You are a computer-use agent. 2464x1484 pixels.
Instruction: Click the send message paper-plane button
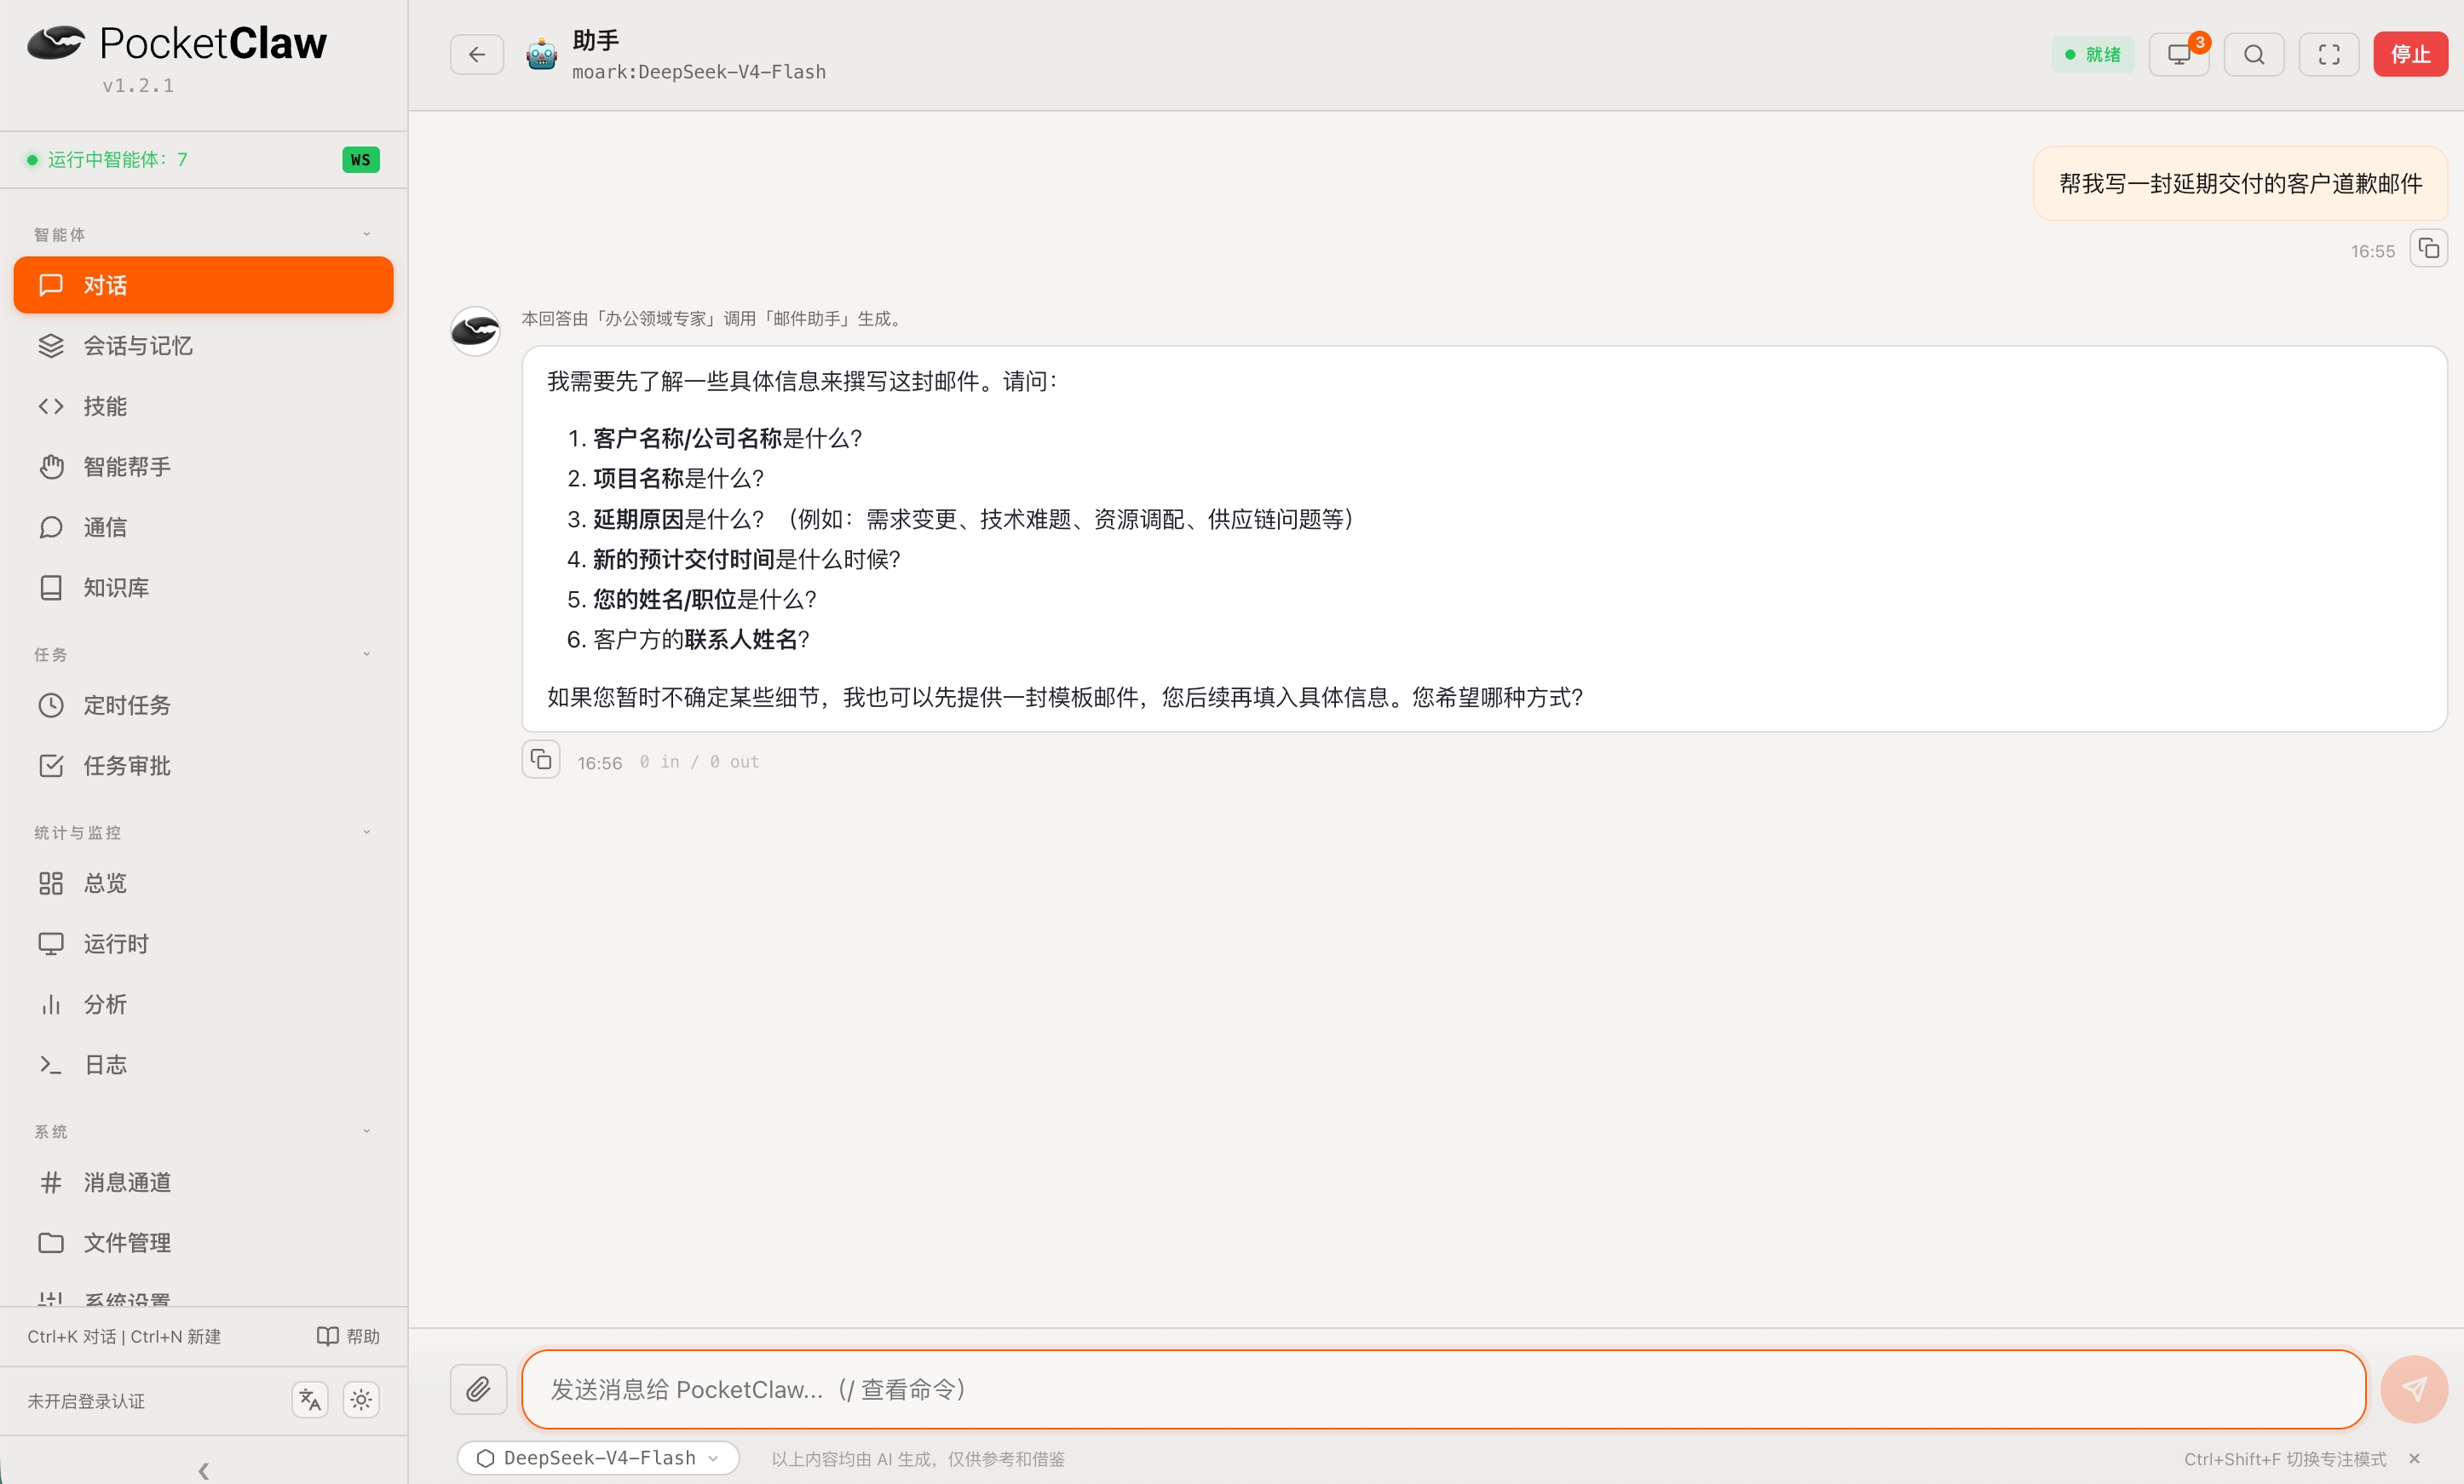point(2413,1388)
